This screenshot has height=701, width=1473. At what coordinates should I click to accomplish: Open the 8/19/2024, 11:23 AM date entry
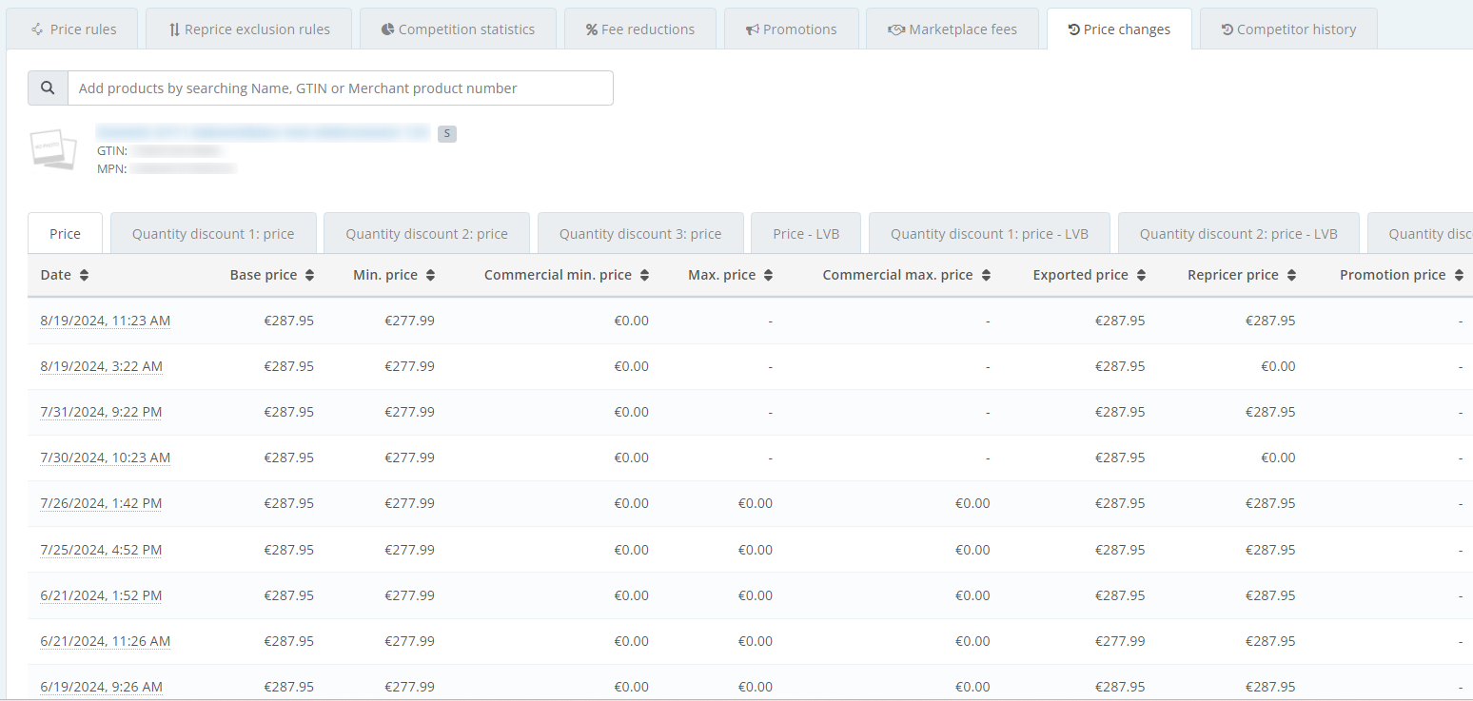coord(105,321)
